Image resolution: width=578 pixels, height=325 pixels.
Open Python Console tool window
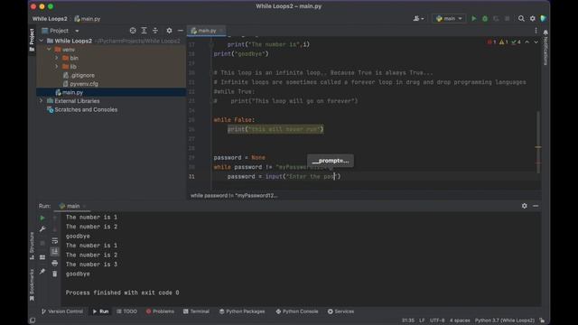tap(297, 311)
